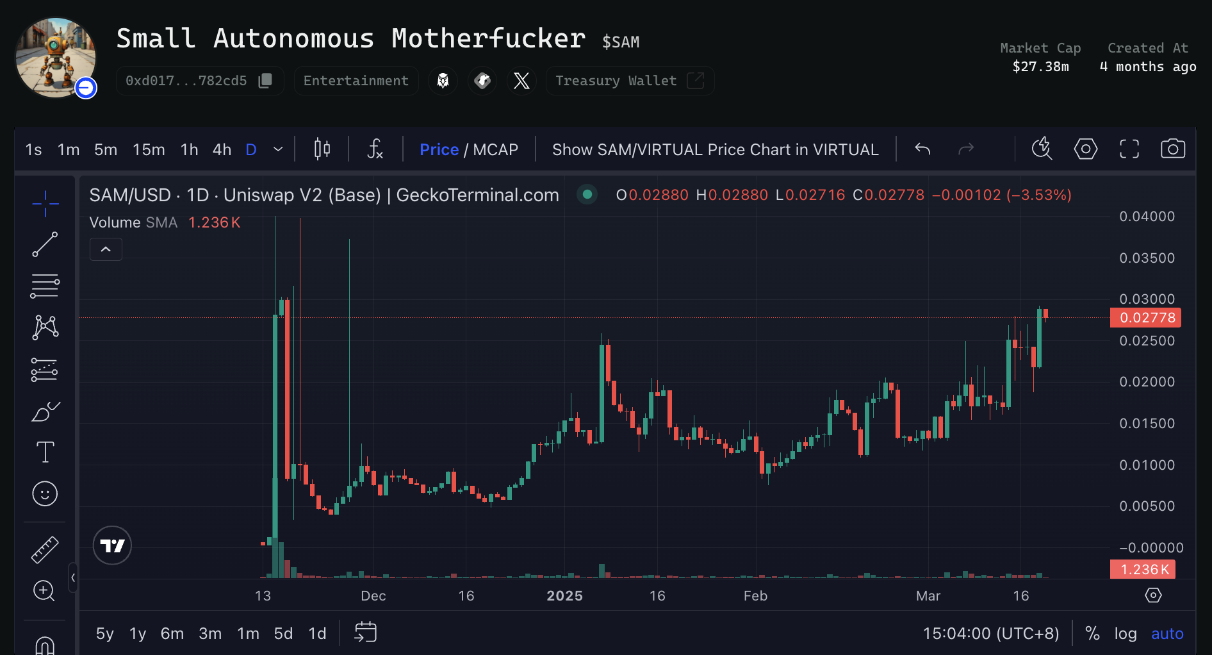Select the 3m date range
This screenshot has height=655, width=1212.
pyautogui.click(x=209, y=634)
